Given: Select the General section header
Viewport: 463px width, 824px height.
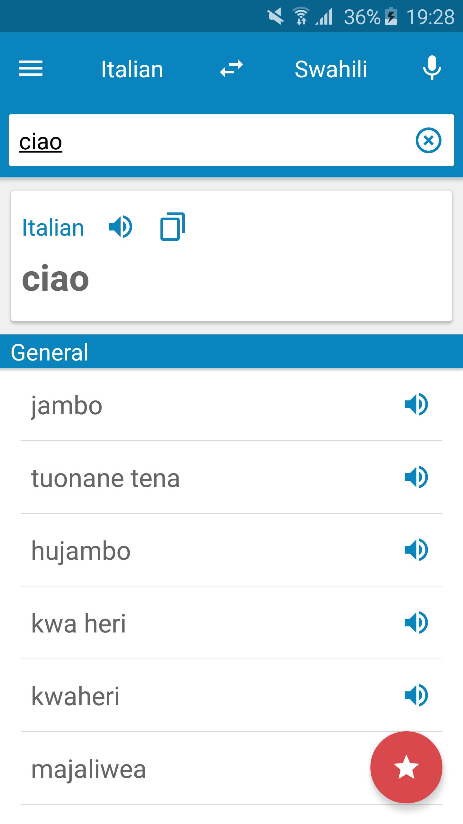Looking at the screenshot, I should click(232, 351).
